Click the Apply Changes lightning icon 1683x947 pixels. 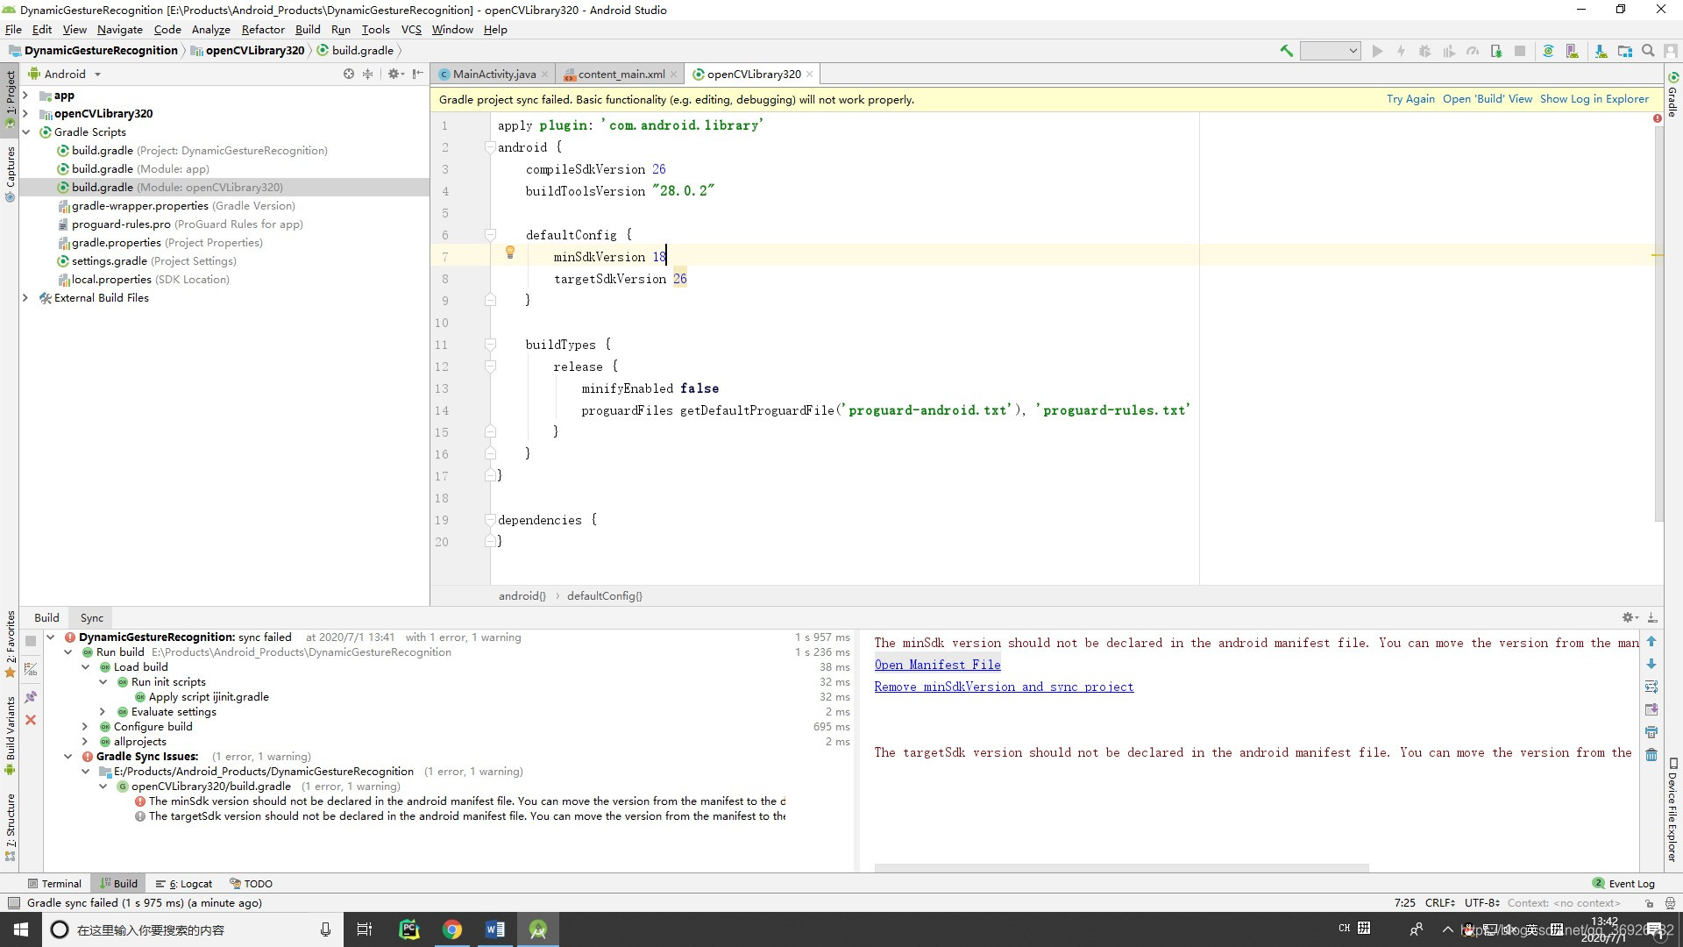tap(1401, 51)
